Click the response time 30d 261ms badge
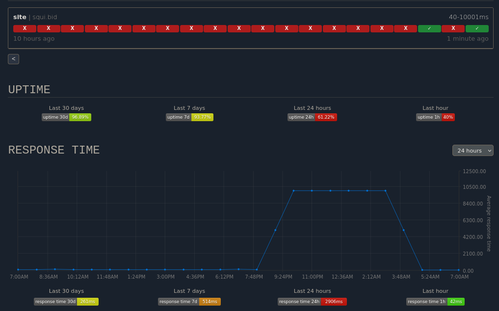The image size is (499, 311). click(x=66, y=302)
